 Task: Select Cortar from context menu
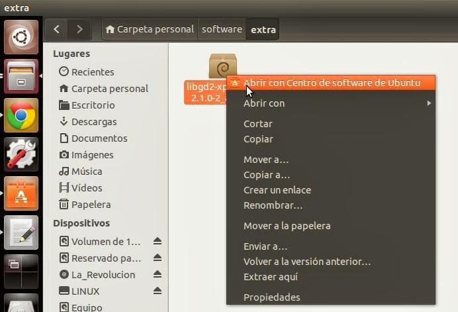[331, 124]
